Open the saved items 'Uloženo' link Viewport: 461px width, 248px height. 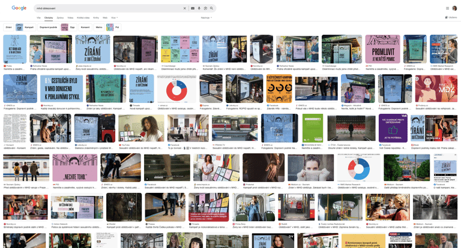click(x=451, y=17)
